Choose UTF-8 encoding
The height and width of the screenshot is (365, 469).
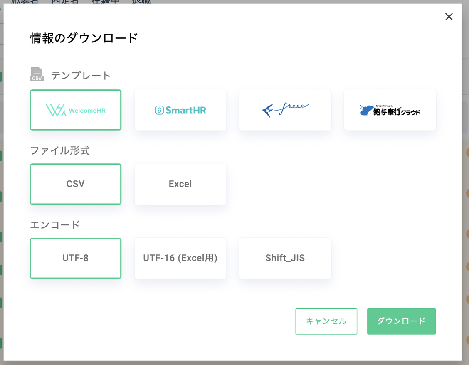76,258
